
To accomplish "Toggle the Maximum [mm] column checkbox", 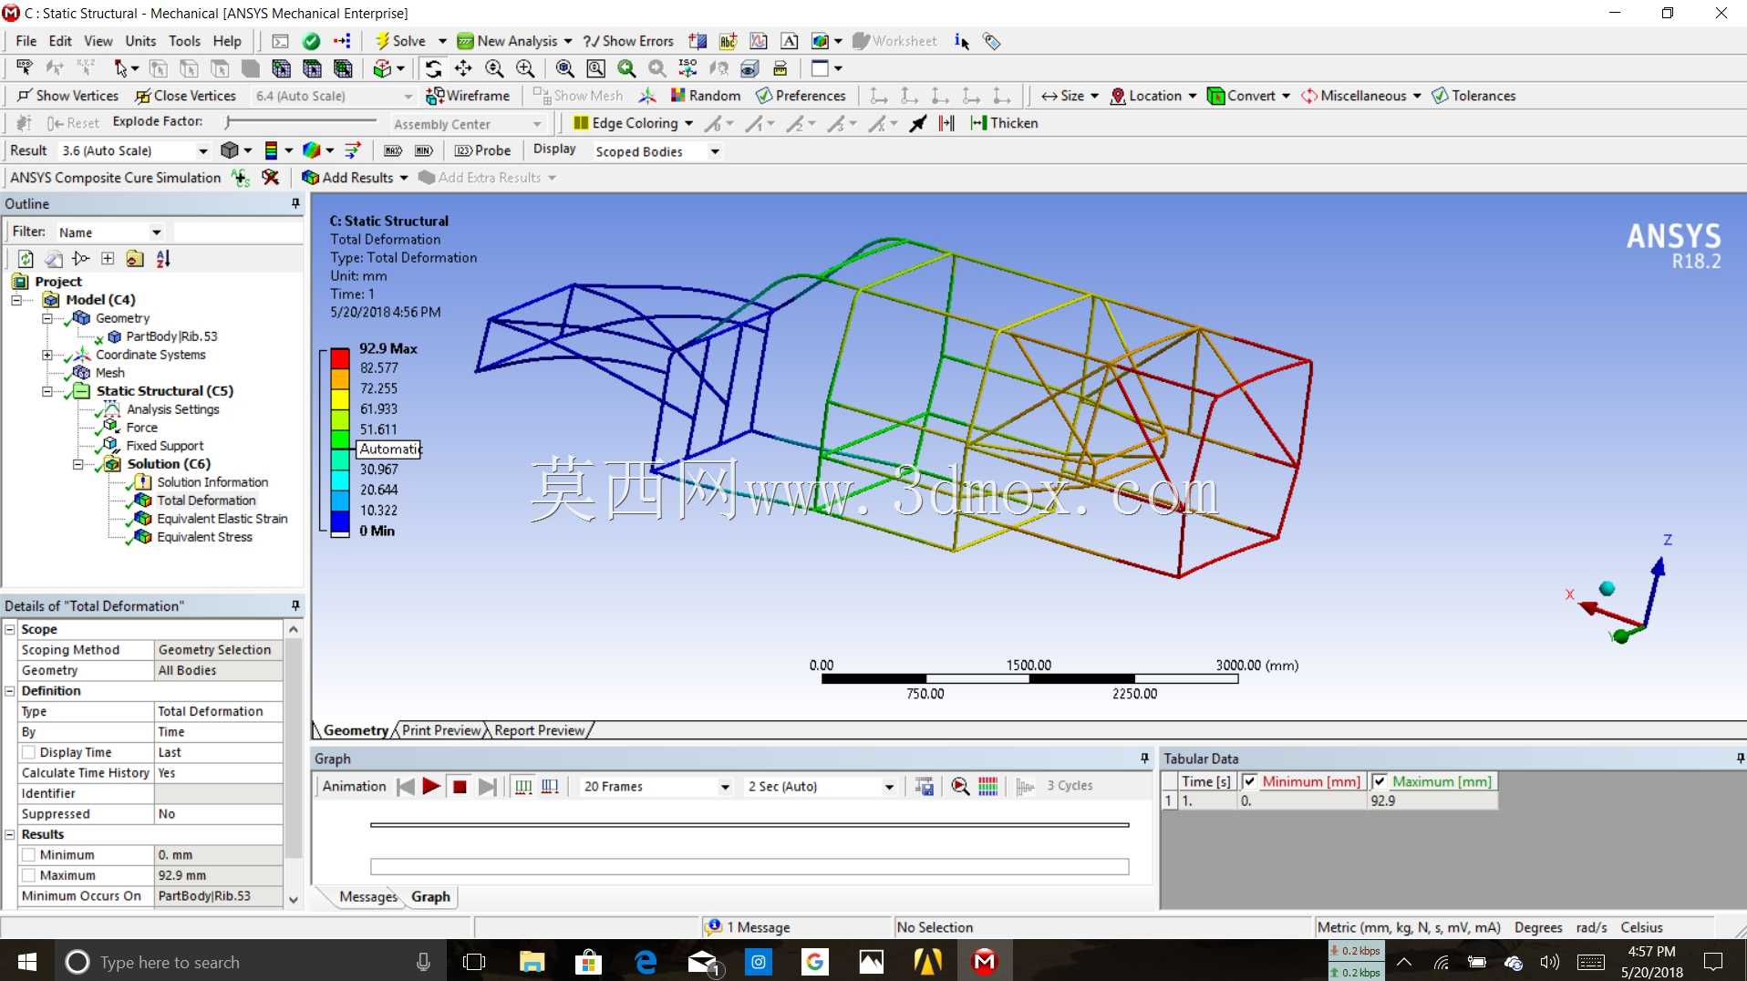I will (x=1380, y=781).
